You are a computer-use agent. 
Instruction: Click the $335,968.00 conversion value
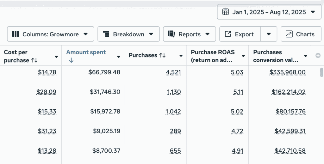[287, 72]
